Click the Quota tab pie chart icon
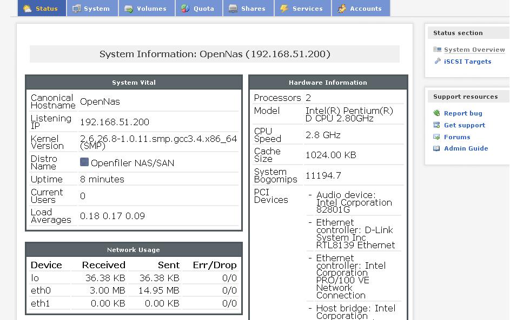 pyautogui.click(x=185, y=9)
